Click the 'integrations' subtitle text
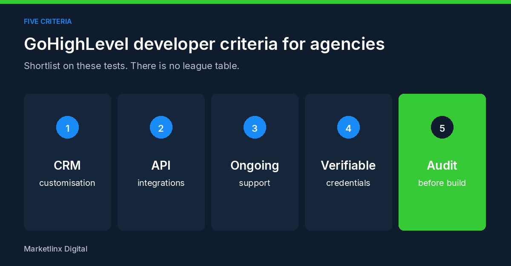The height and width of the screenshot is (266, 511). point(161,183)
